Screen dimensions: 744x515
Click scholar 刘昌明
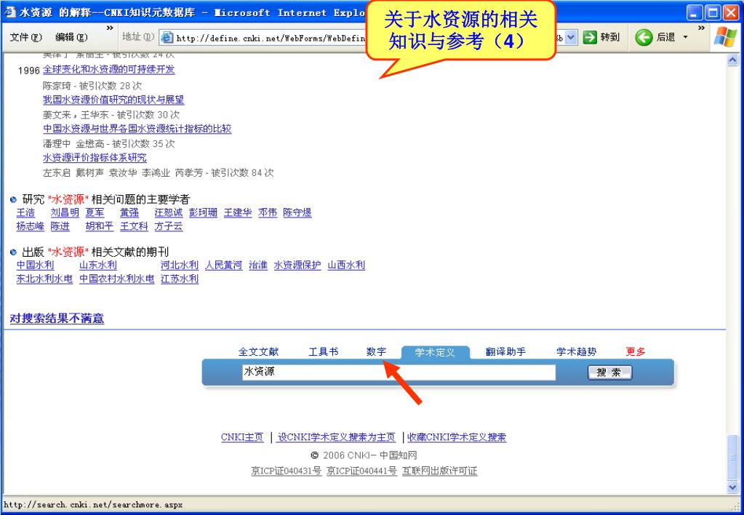coord(65,212)
